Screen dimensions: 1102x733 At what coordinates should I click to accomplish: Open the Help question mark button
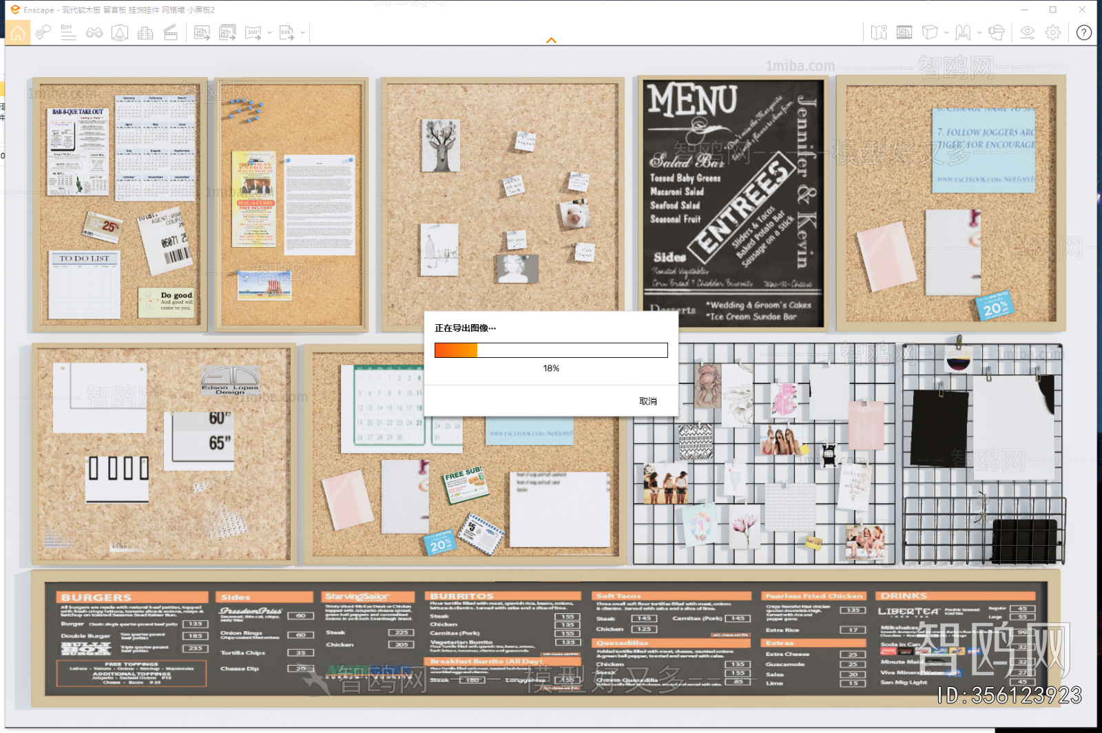tap(1083, 32)
